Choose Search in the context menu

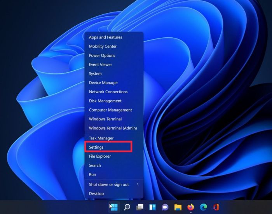(x=114, y=165)
